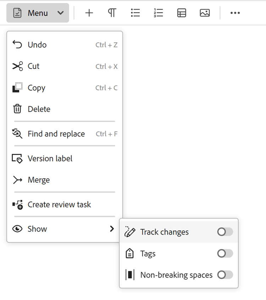
Task: Open the Version label option
Action: pyautogui.click(x=50, y=159)
